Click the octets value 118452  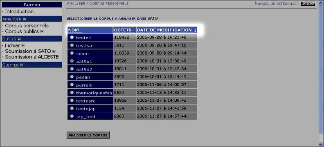[x=122, y=37]
